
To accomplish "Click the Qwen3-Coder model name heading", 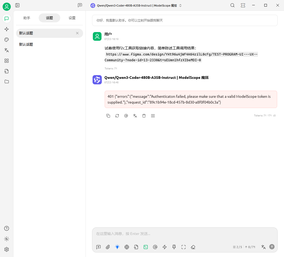I will coord(156,78).
